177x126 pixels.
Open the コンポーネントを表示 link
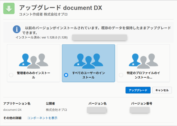point(42,118)
